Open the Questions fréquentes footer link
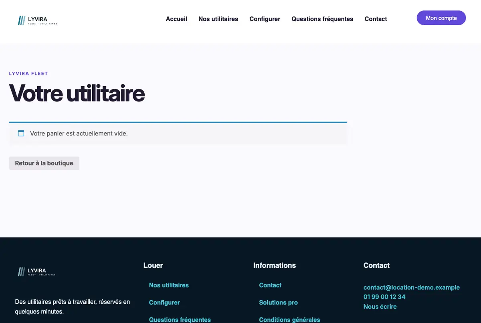 180,320
